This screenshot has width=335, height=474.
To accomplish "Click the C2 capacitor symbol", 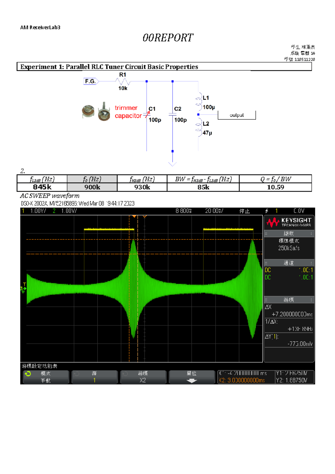I will tap(173, 114).
